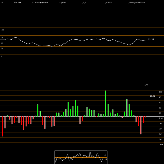Image resolution: width=164 pixels, height=164 pixels.
Task: Click the -80 label on MR axis
Action: coord(160,139)
